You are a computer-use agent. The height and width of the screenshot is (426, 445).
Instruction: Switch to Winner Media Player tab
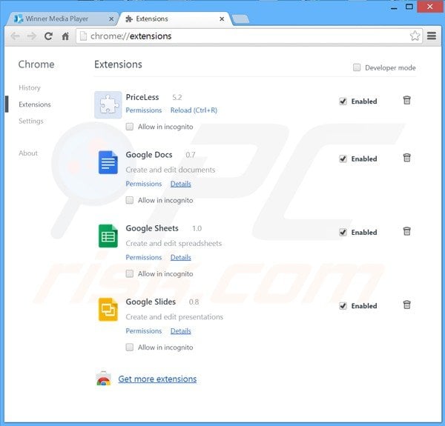point(62,19)
